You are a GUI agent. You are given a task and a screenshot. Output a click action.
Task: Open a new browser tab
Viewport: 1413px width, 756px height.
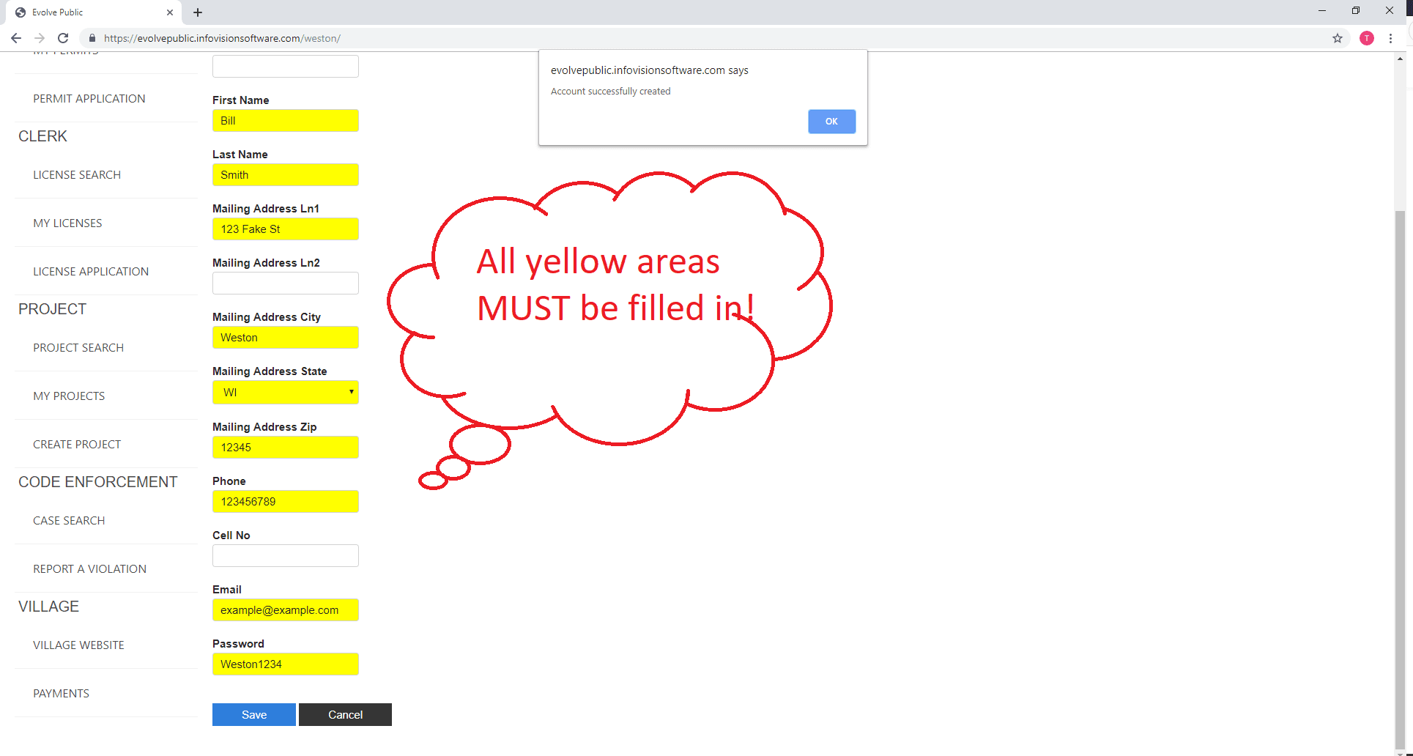198,12
